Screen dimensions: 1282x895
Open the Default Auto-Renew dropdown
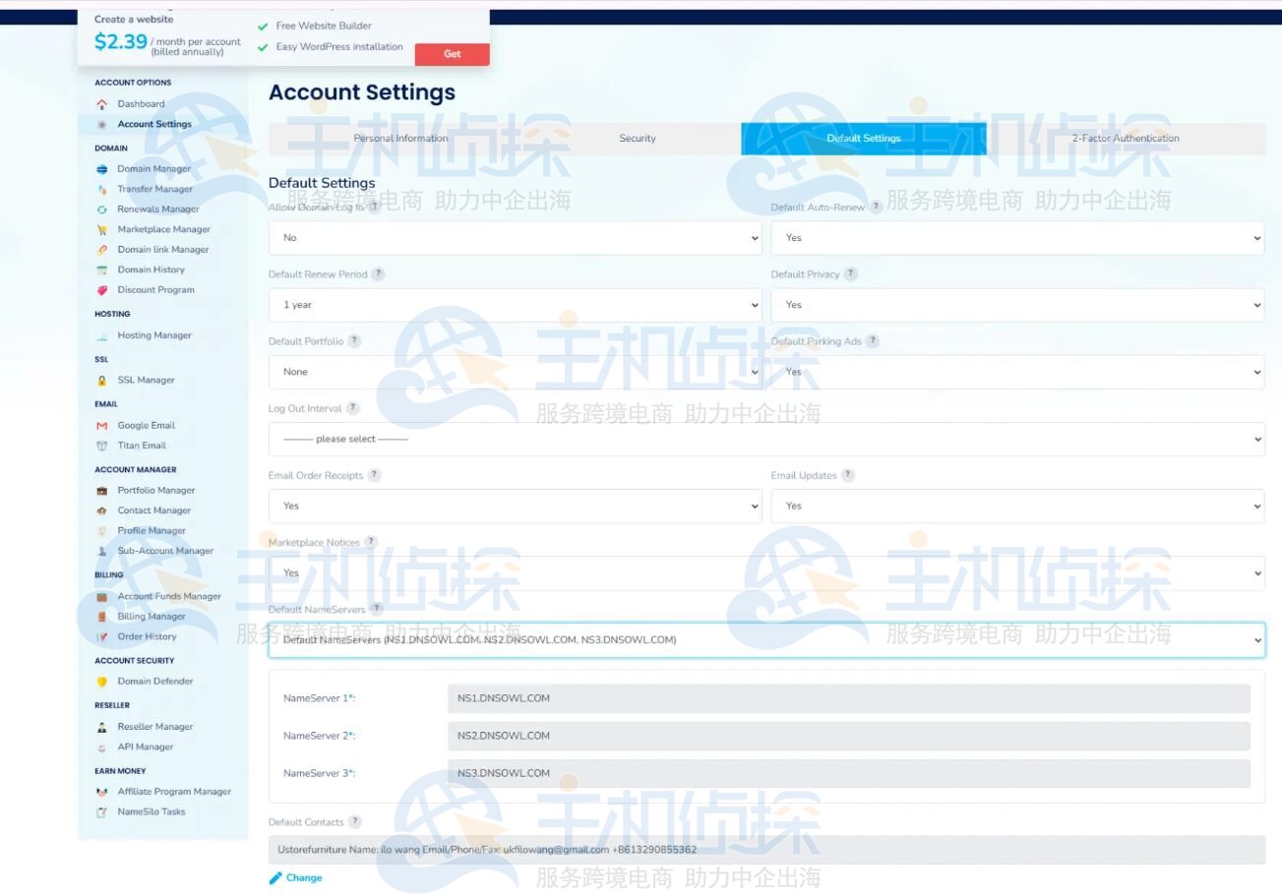click(x=1016, y=238)
